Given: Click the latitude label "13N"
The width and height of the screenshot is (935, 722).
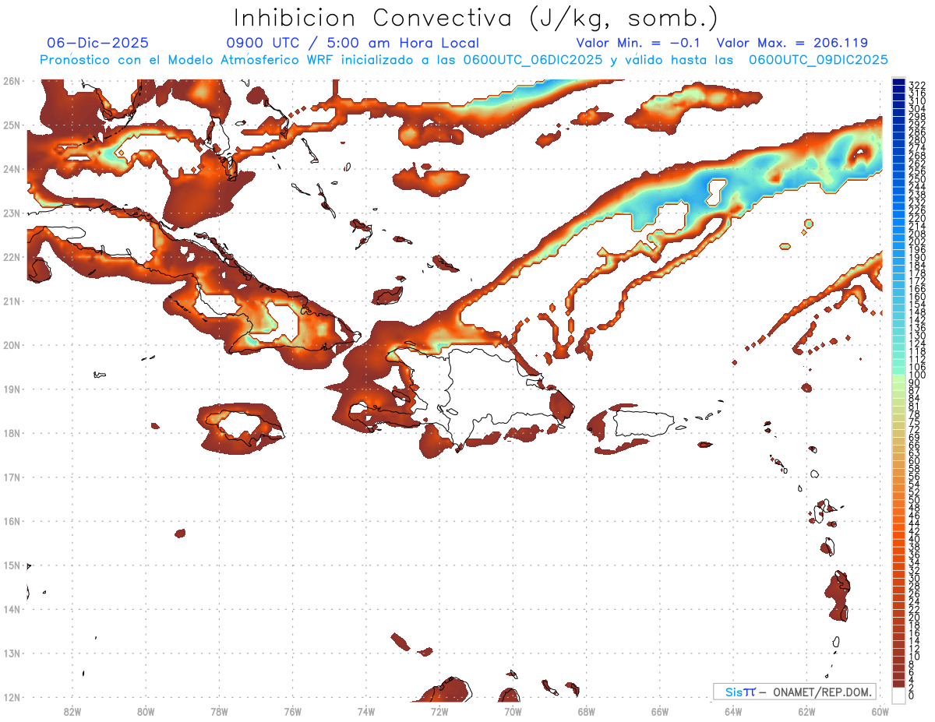Looking at the screenshot, I should [12, 653].
